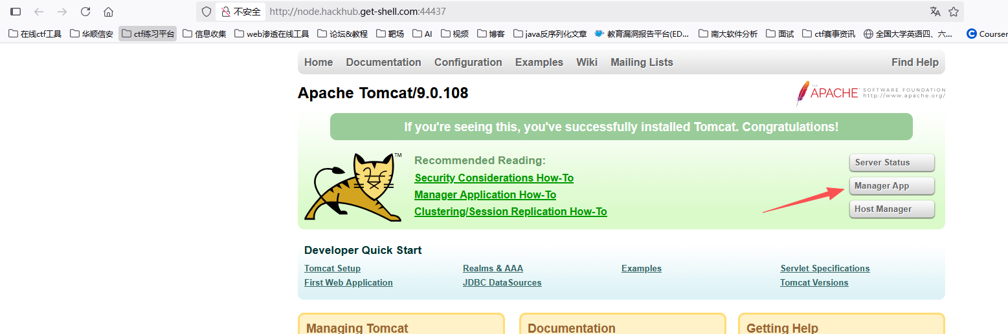Open the Tomcat Versions link
Image resolution: width=1008 pixels, height=334 pixels.
click(814, 282)
